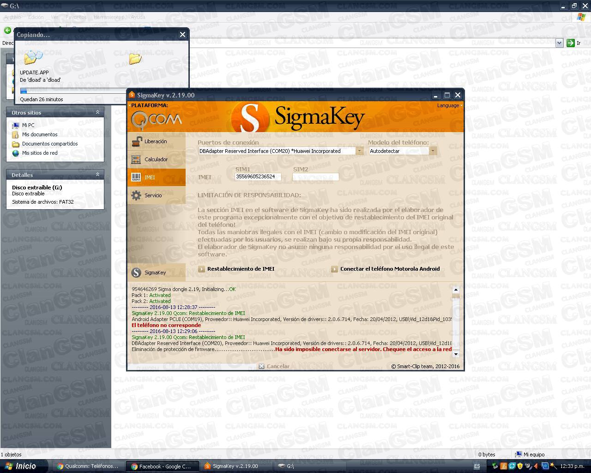Click the padlock Liberación icon
The height and width of the screenshot is (473, 591).
[136, 141]
